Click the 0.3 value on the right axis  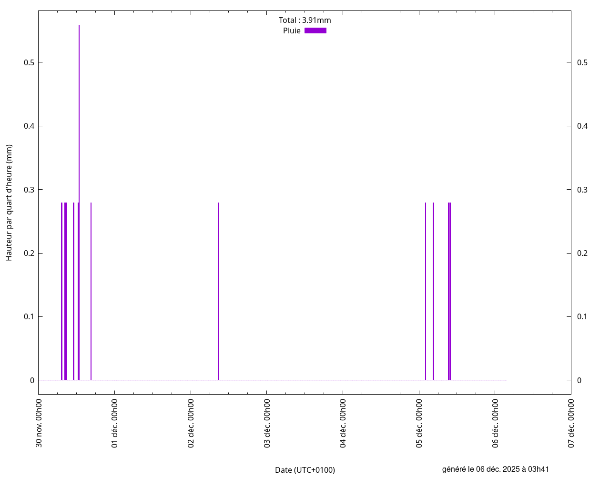click(582, 190)
